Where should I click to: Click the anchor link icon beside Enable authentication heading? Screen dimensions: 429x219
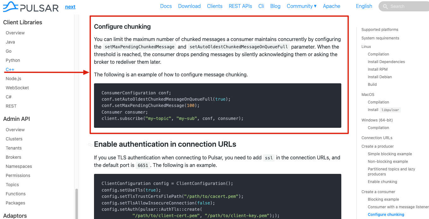point(91,145)
